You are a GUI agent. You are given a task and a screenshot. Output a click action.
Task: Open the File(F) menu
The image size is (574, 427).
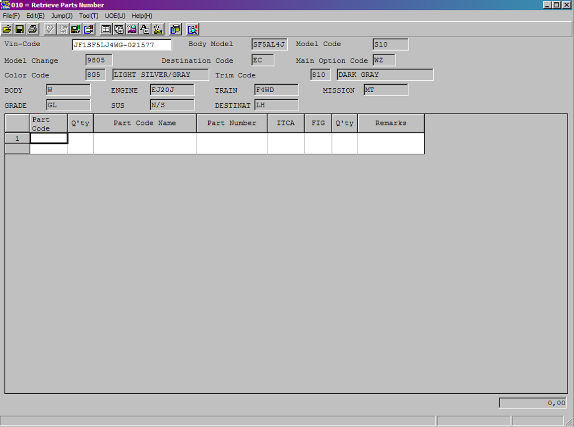click(11, 16)
